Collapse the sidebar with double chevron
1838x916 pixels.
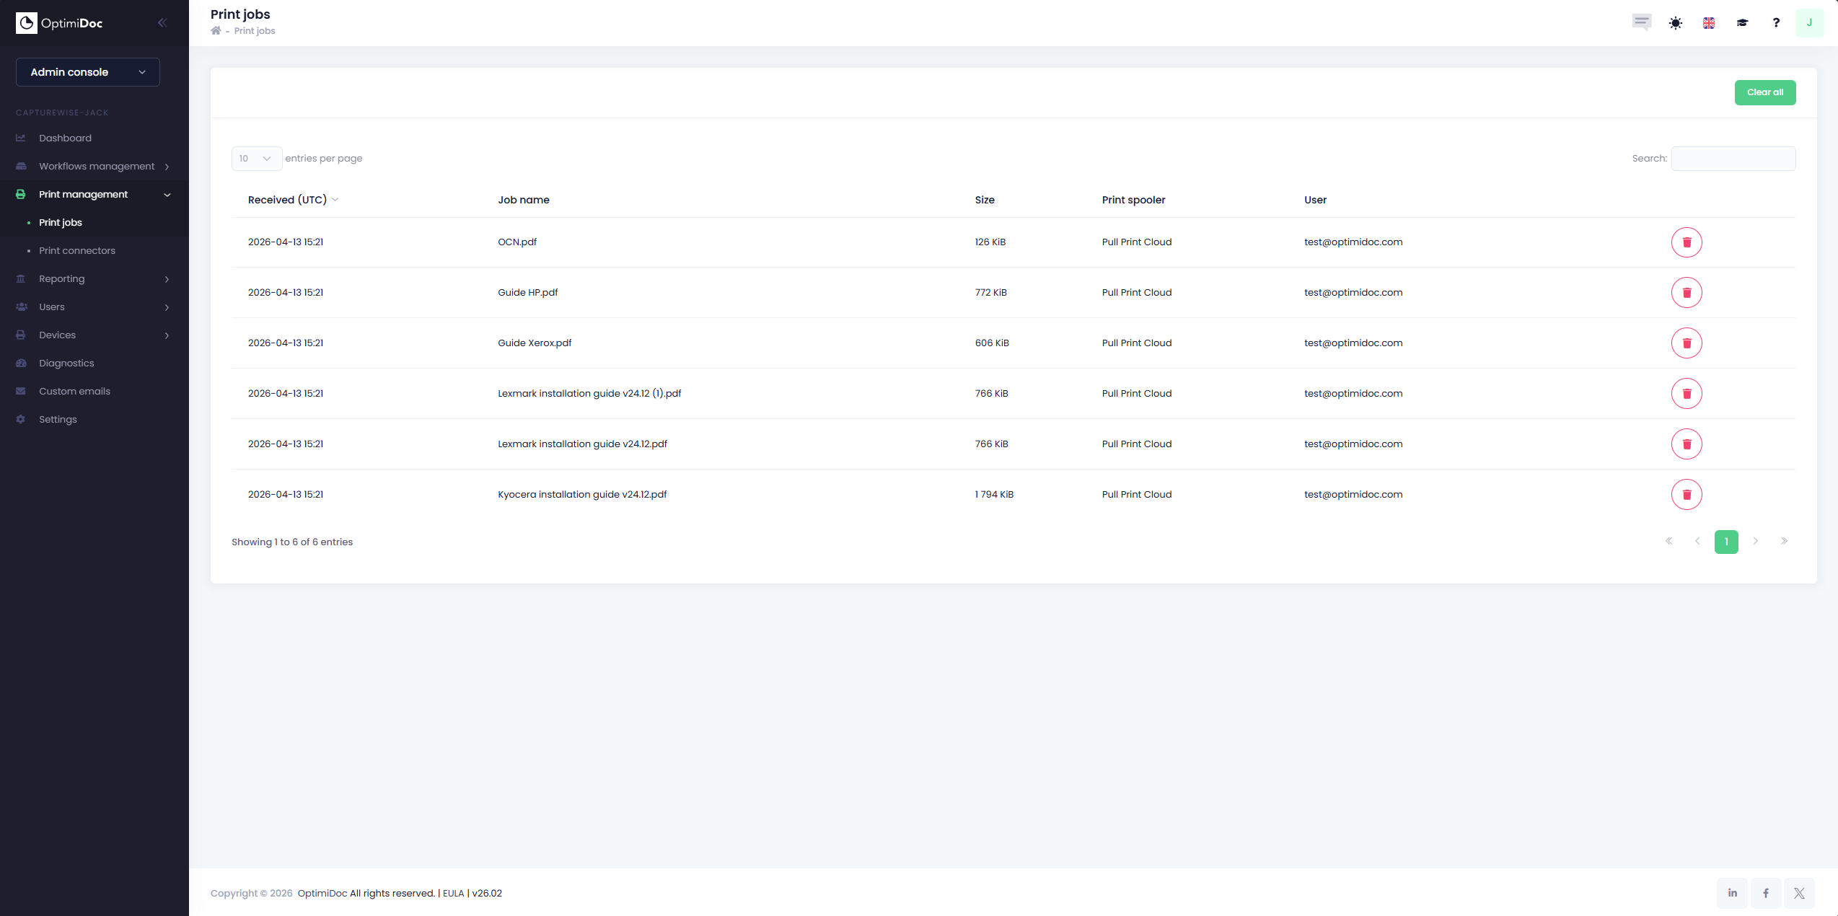[x=162, y=23]
